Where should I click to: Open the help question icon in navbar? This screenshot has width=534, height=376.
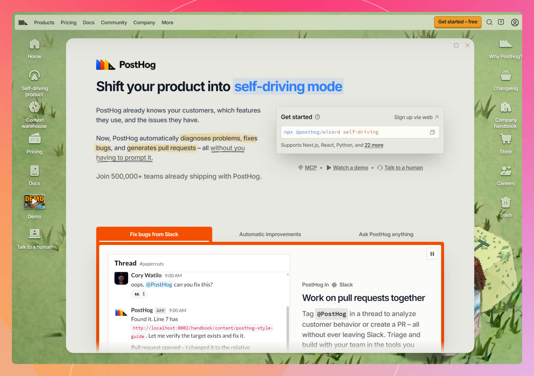click(x=501, y=22)
